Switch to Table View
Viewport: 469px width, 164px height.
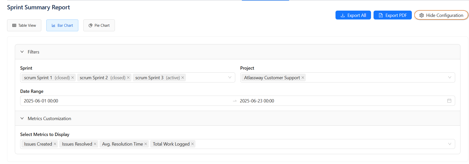(x=24, y=25)
